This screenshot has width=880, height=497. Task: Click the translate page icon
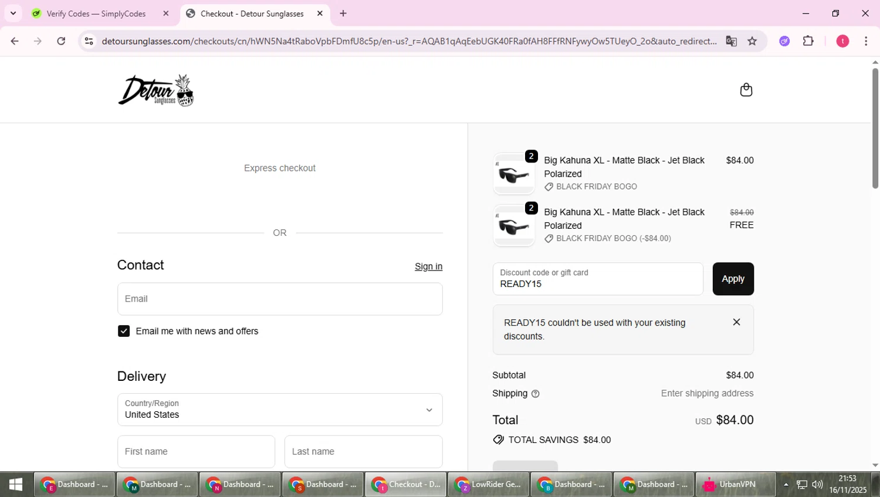pos(731,41)
